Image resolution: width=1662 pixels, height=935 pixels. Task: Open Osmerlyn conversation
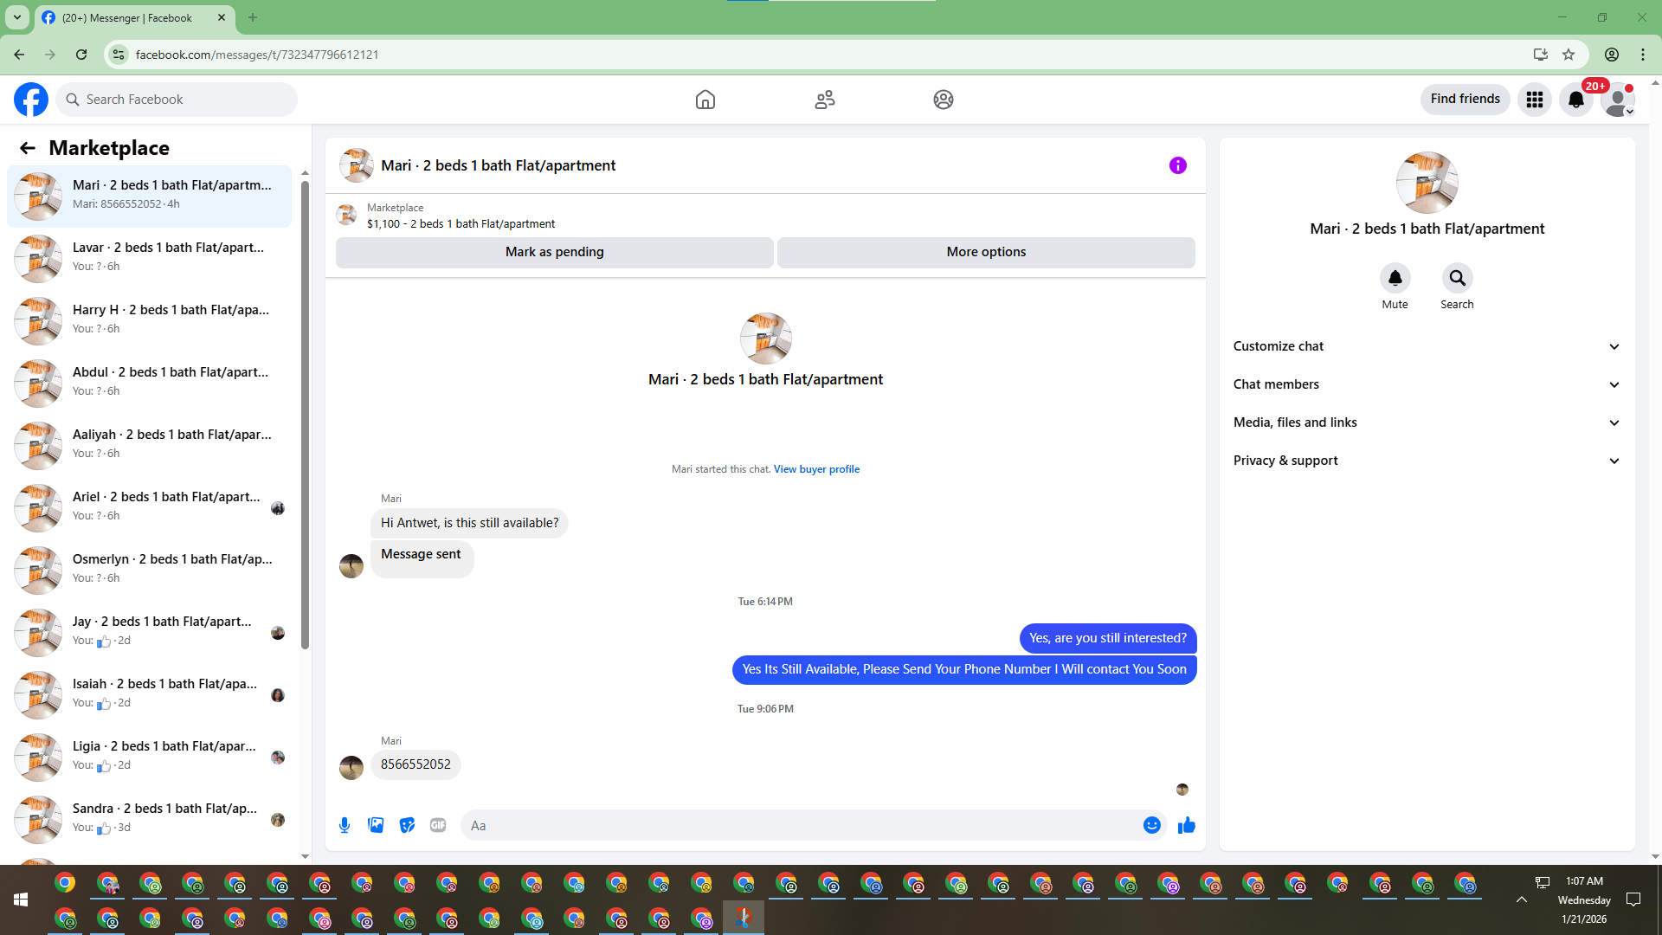click(149, 570)
